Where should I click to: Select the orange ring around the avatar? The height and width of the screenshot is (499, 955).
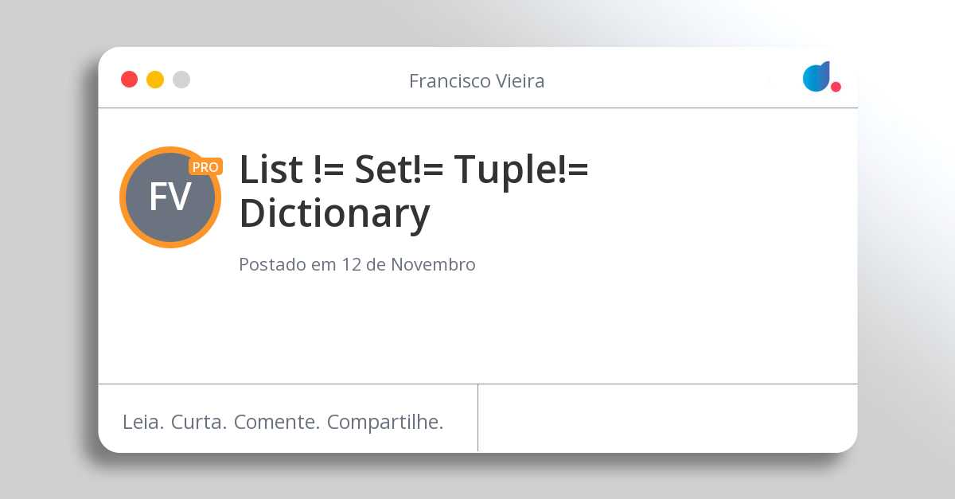tap(123, 197)
